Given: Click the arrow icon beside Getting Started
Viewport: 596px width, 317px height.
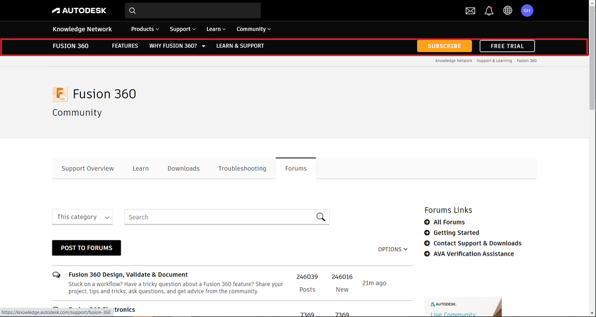Looking at the screenshot, I should click(427, 232).
